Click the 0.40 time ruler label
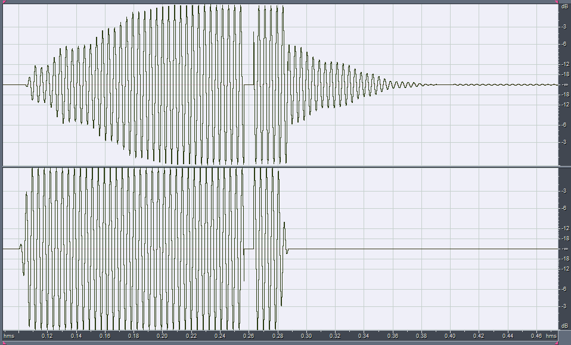The width and height of the screenshot is (571, 345). coord(450,336)
